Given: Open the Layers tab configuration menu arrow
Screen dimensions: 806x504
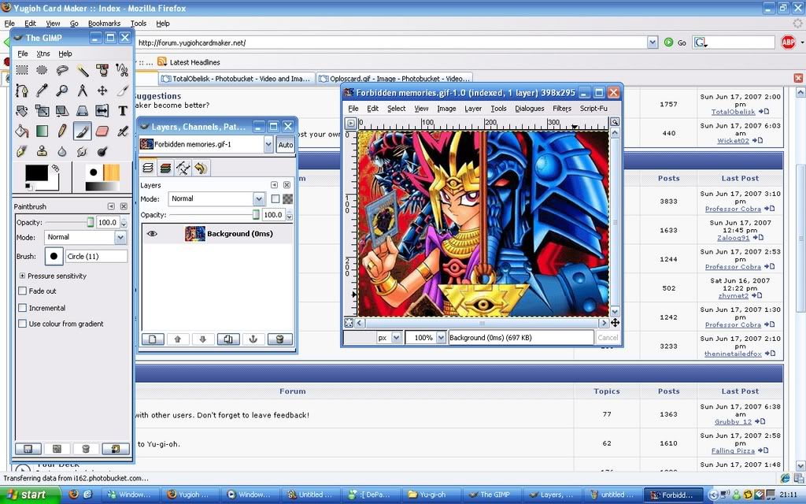Looking at the screenshot, I should (x=274, y=185).
